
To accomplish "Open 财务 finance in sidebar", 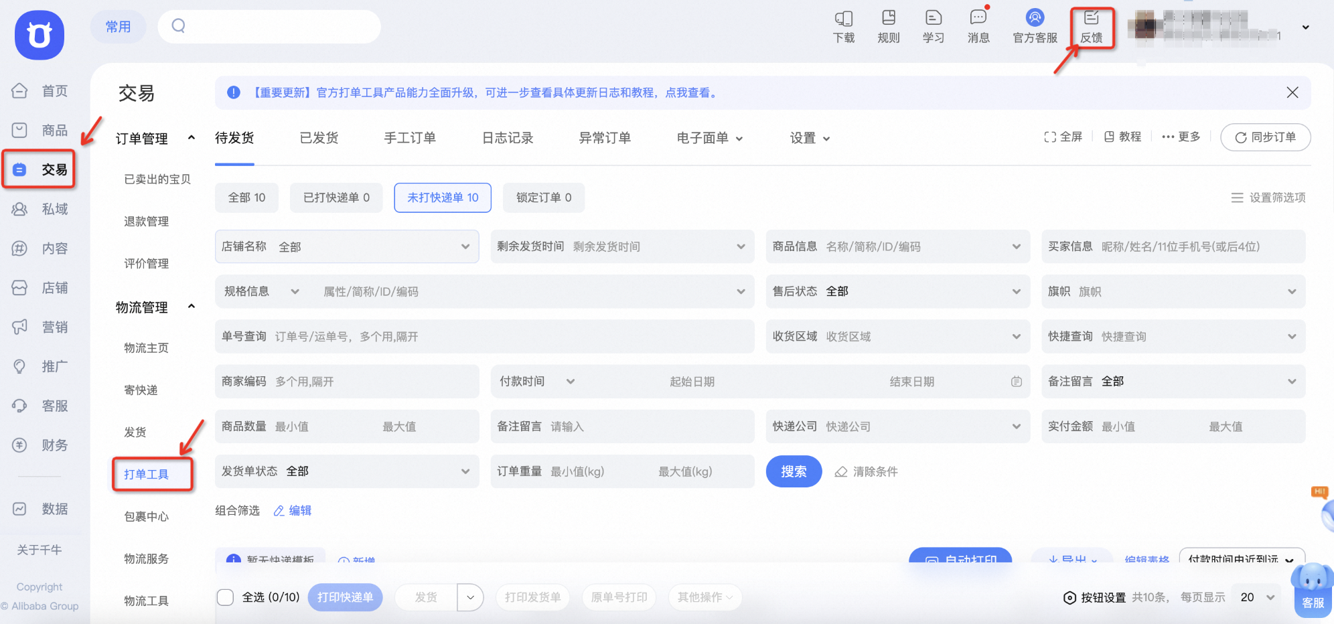I will coord(40,445).
